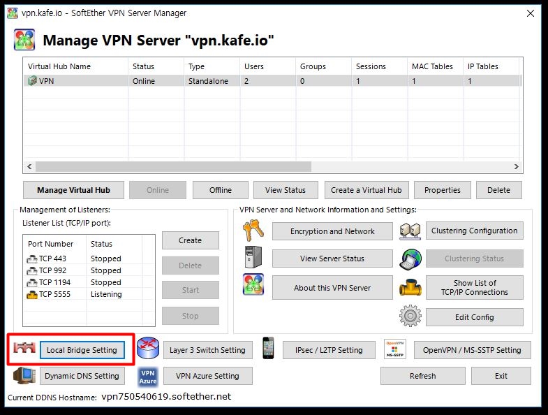Click View Server Status button
This screenshot has height=415, width=548.
pos(332,259)
